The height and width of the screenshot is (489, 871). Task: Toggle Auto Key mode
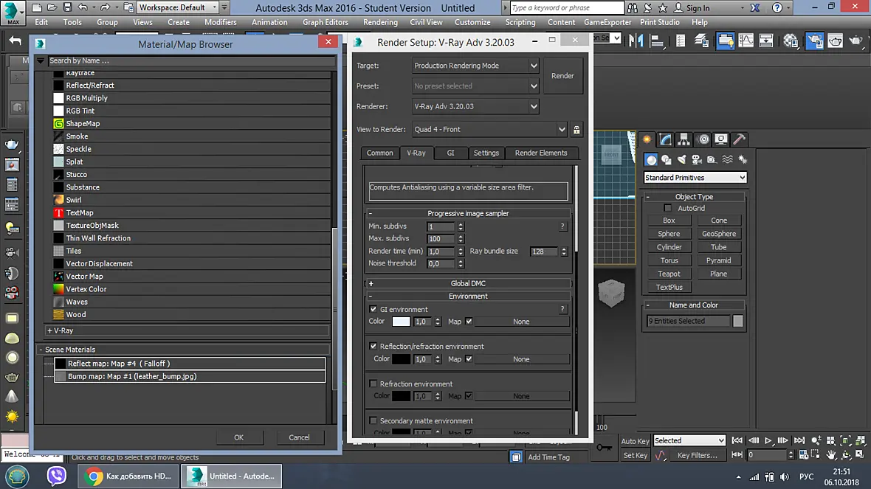[635, 441]
